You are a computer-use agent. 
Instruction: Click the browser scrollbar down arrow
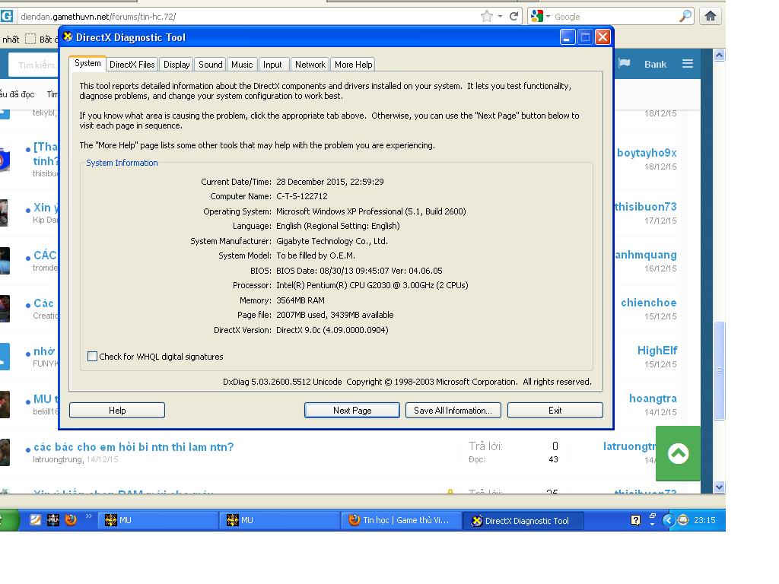(719, 487)
